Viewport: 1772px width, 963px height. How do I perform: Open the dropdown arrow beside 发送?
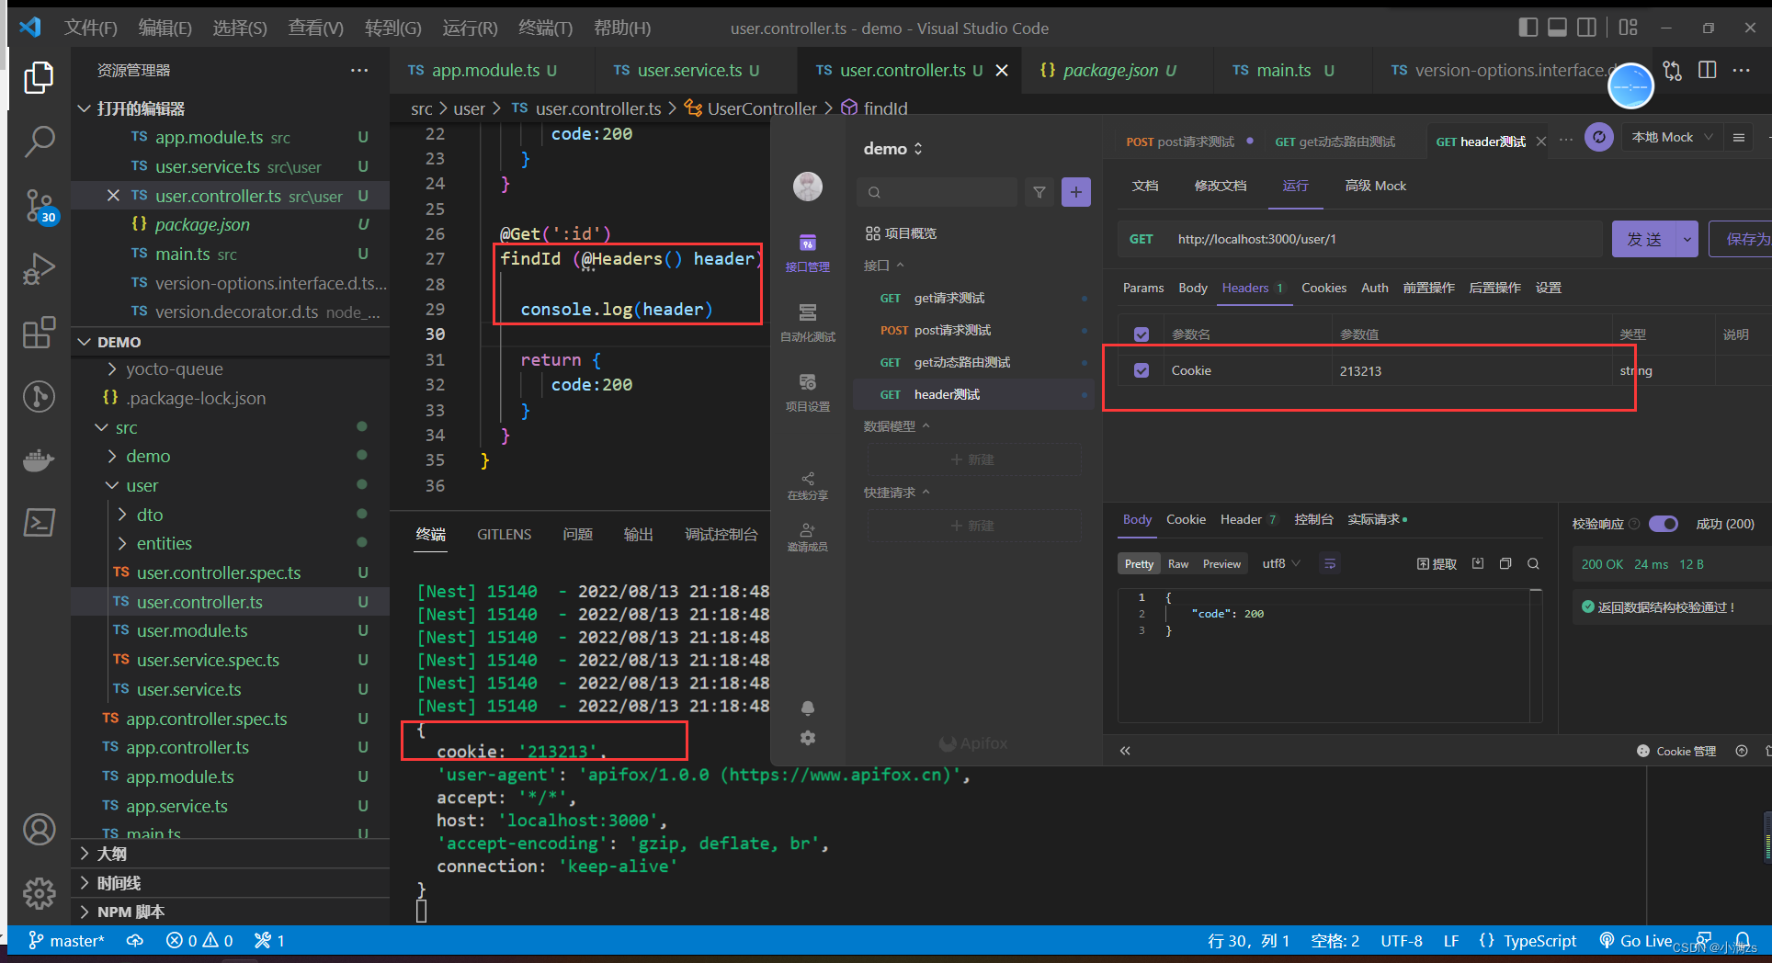point(1687,239)
